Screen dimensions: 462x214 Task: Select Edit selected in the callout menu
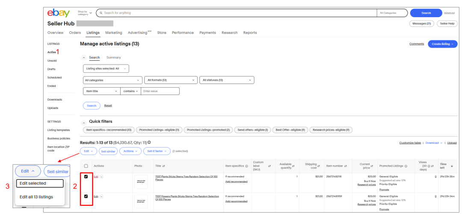(40, 183)
